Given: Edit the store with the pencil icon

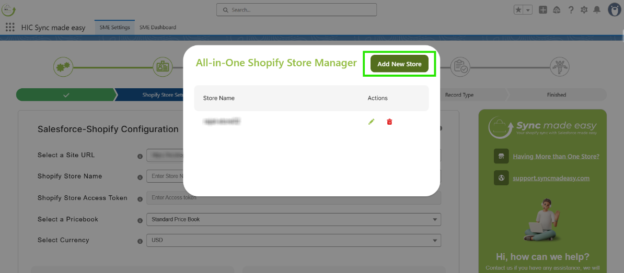Looking at the screenshot, I should tap(371, 122).
